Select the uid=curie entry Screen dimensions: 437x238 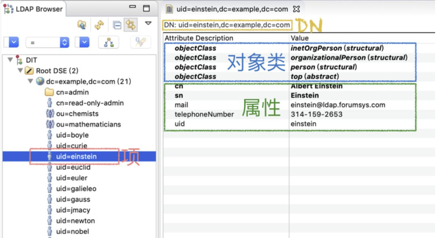click(x=72, y=146)
